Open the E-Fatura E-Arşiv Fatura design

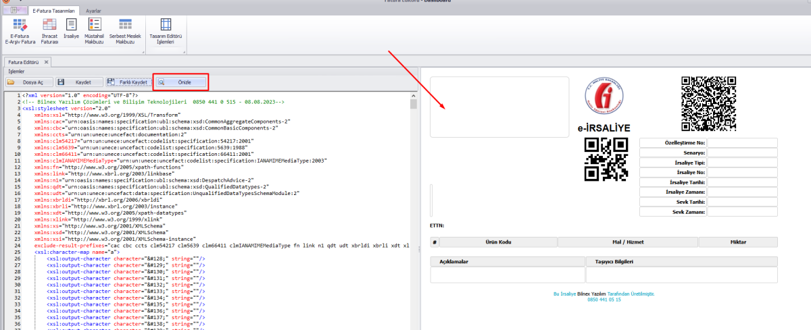pos(19,30)
